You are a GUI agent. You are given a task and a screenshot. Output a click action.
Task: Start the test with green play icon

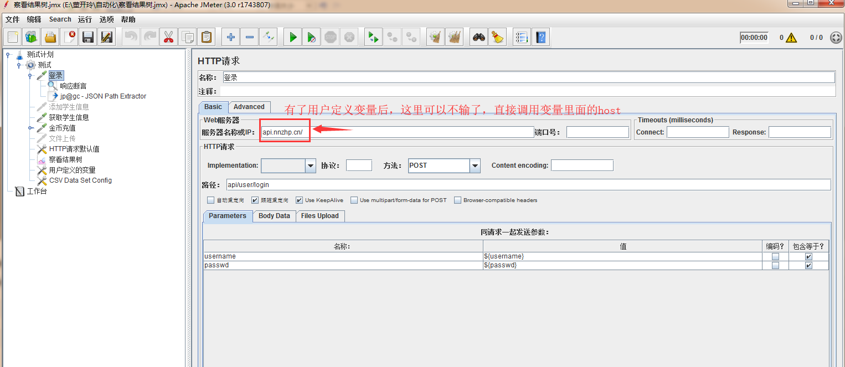(x=293, y=37)
